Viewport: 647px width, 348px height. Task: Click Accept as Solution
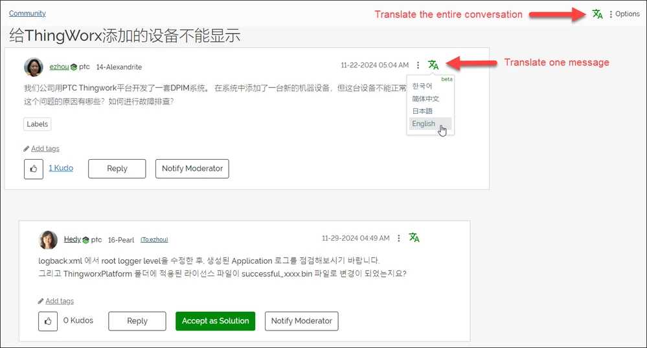216,321
